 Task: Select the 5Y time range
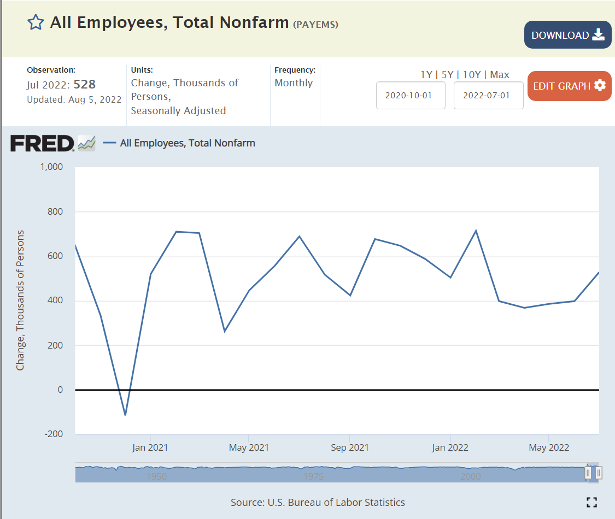(447, 75)
